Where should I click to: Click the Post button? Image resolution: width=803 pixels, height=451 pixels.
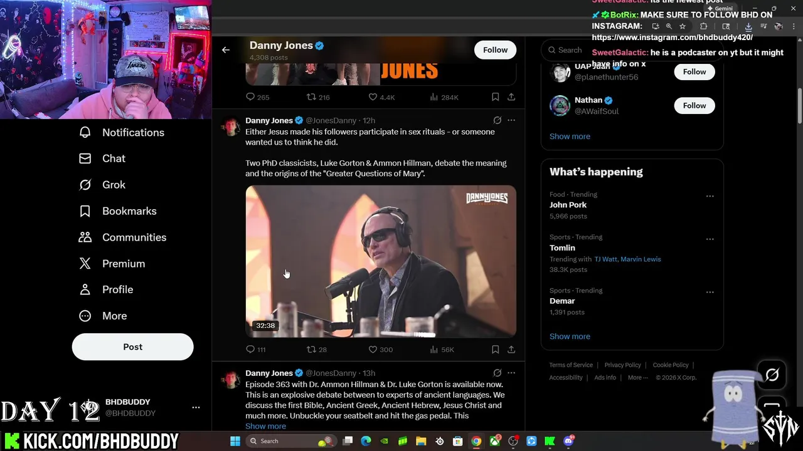[x=132, y=347]
